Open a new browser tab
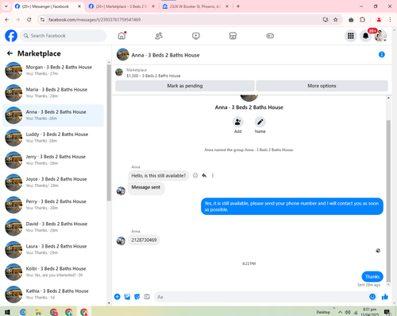This screenshot has height=316, width=397. [x=238, y=6]
